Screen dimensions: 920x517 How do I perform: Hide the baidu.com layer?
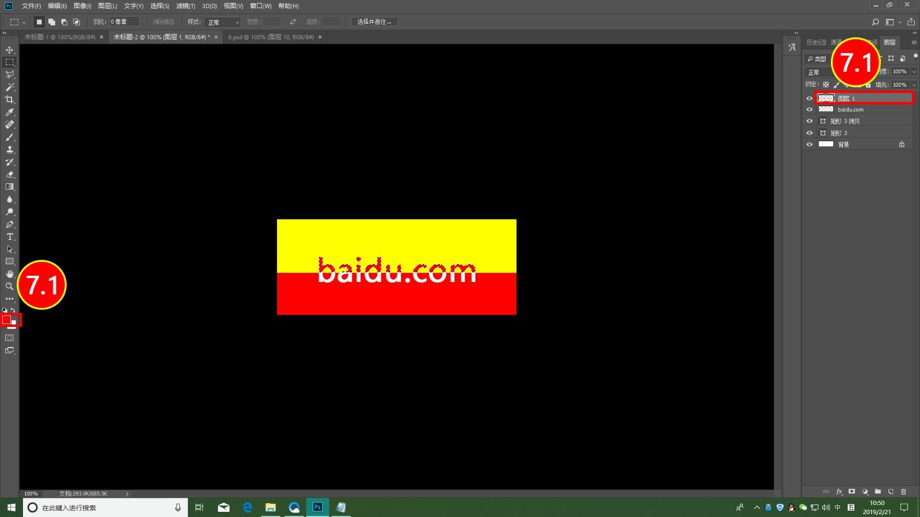point(810,109)
